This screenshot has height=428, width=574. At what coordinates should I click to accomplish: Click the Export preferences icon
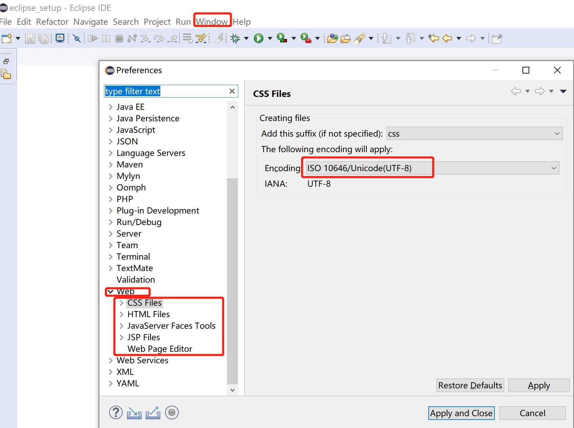click(153, 413)
